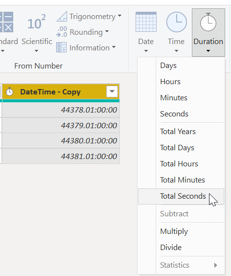Image resolution: width=231 pixels, height=276 pixels.
Task: Select the DateTime - Copy column header
Action: (61, 92)
